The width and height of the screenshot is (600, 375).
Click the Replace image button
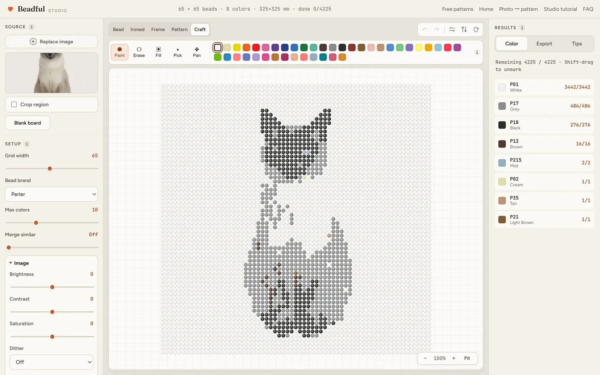pos(51,42)
